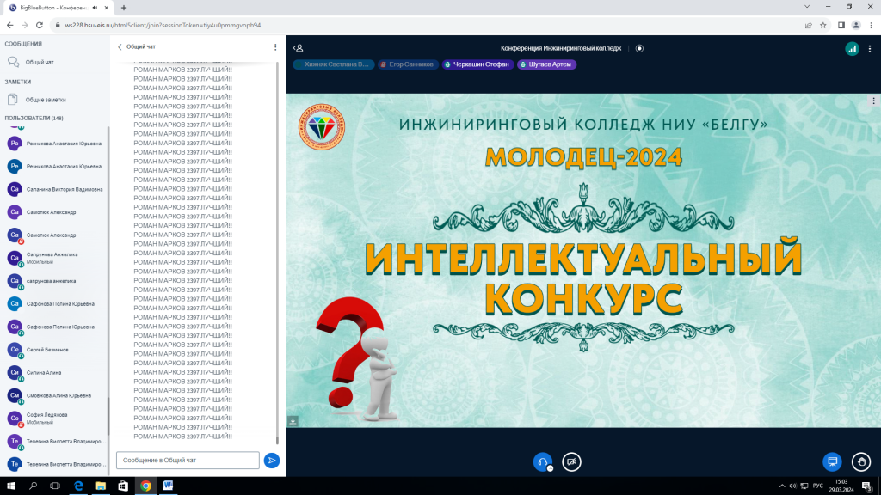
Task: Open the Windows notification center
Action: (867, 486)
